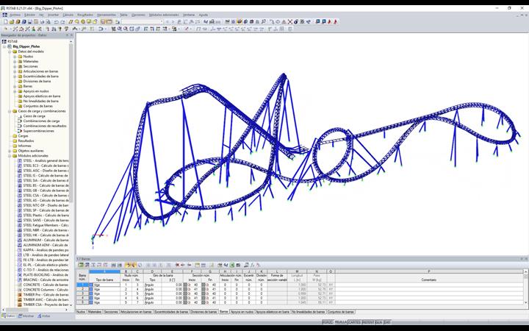Open the Módulos adicionales menu

coord(164,15)
